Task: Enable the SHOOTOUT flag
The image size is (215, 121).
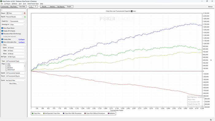Action: [6, 70]
